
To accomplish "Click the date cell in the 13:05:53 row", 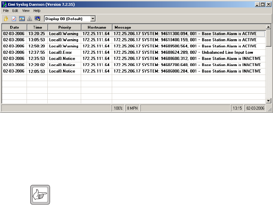I will click(x=14, y=40).
